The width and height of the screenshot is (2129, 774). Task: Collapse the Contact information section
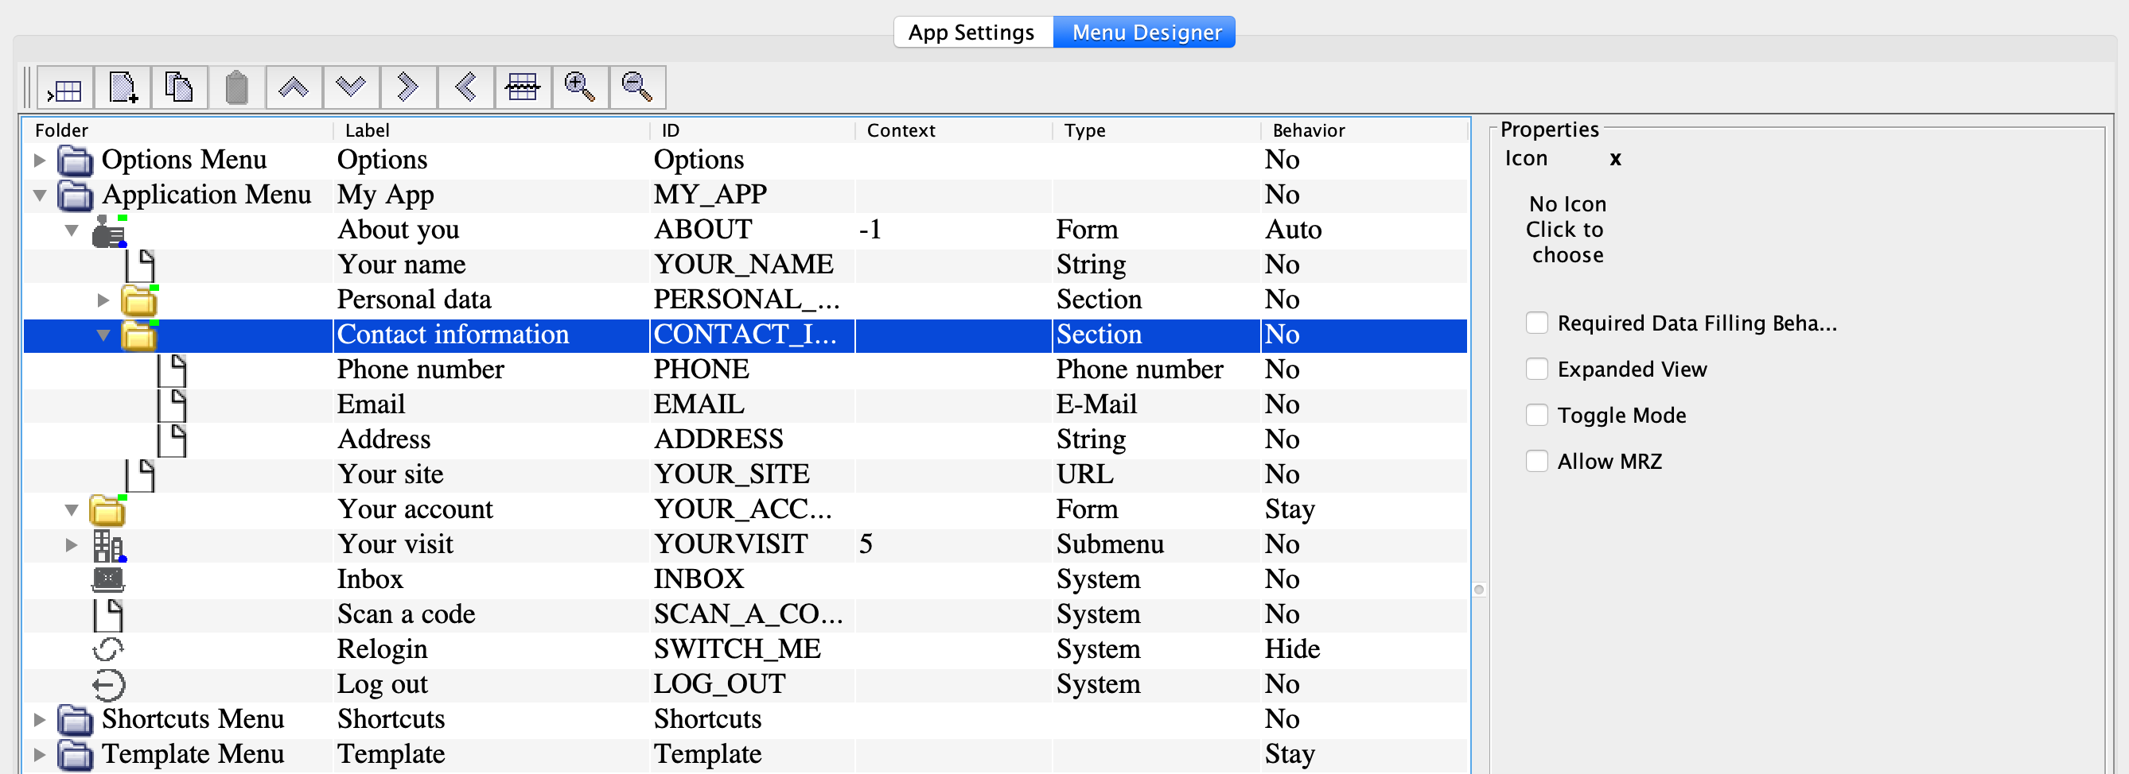(x=103, y=335)
